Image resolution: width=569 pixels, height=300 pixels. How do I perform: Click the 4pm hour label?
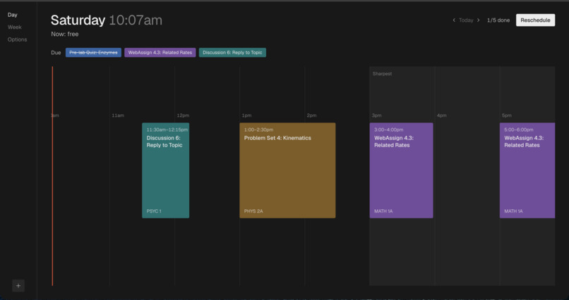(441, 115)
